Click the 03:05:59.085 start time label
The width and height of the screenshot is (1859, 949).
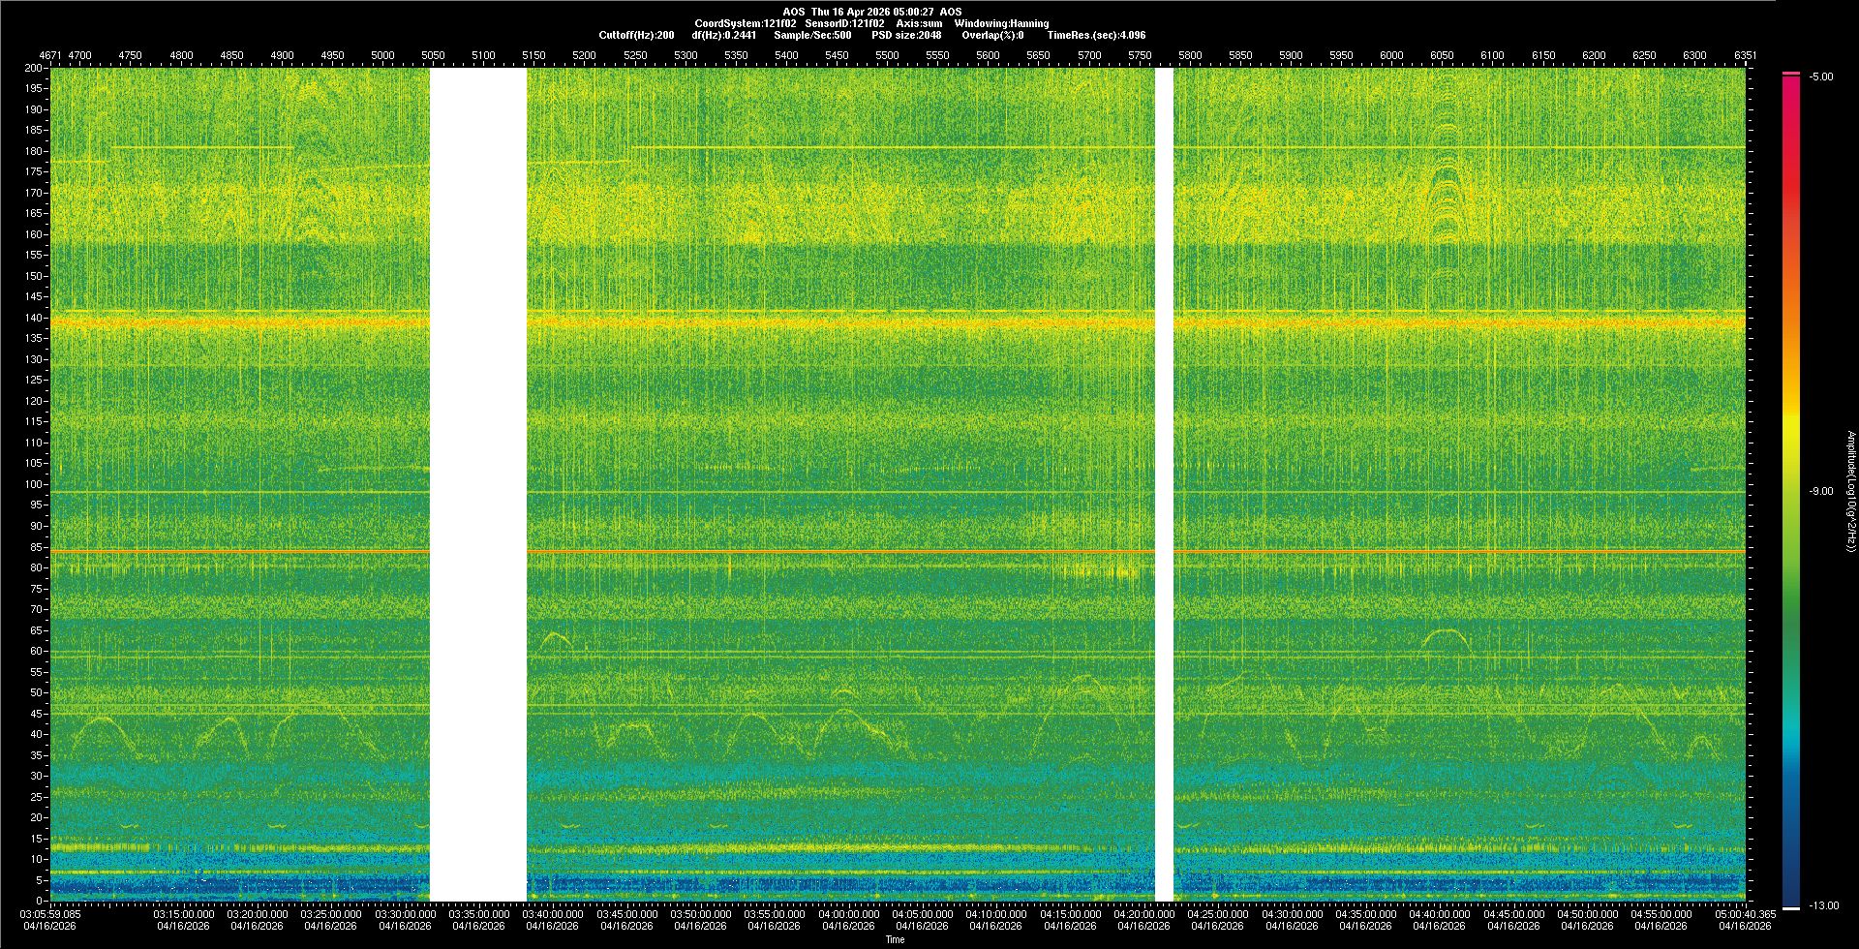(50, 914)
